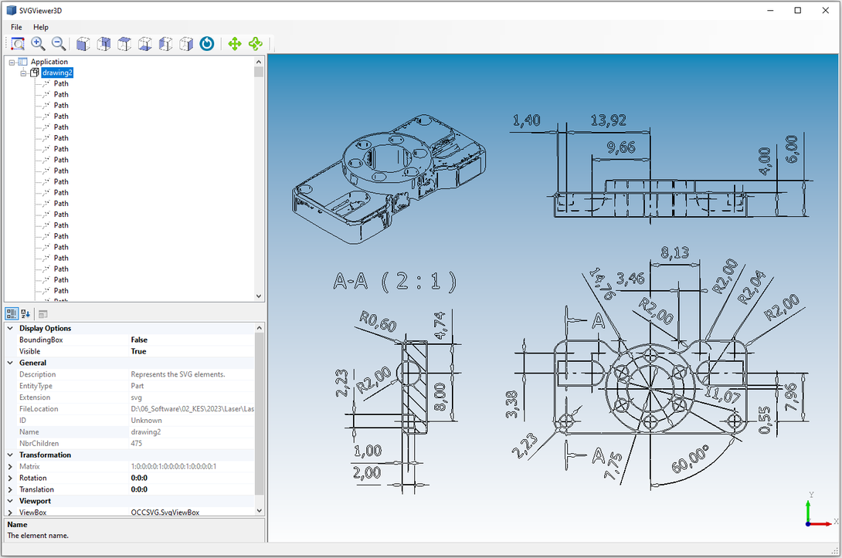Sort properties alphabetically in property grid
The width and height of the screenshot is (842, 558).
click(25, 314)
